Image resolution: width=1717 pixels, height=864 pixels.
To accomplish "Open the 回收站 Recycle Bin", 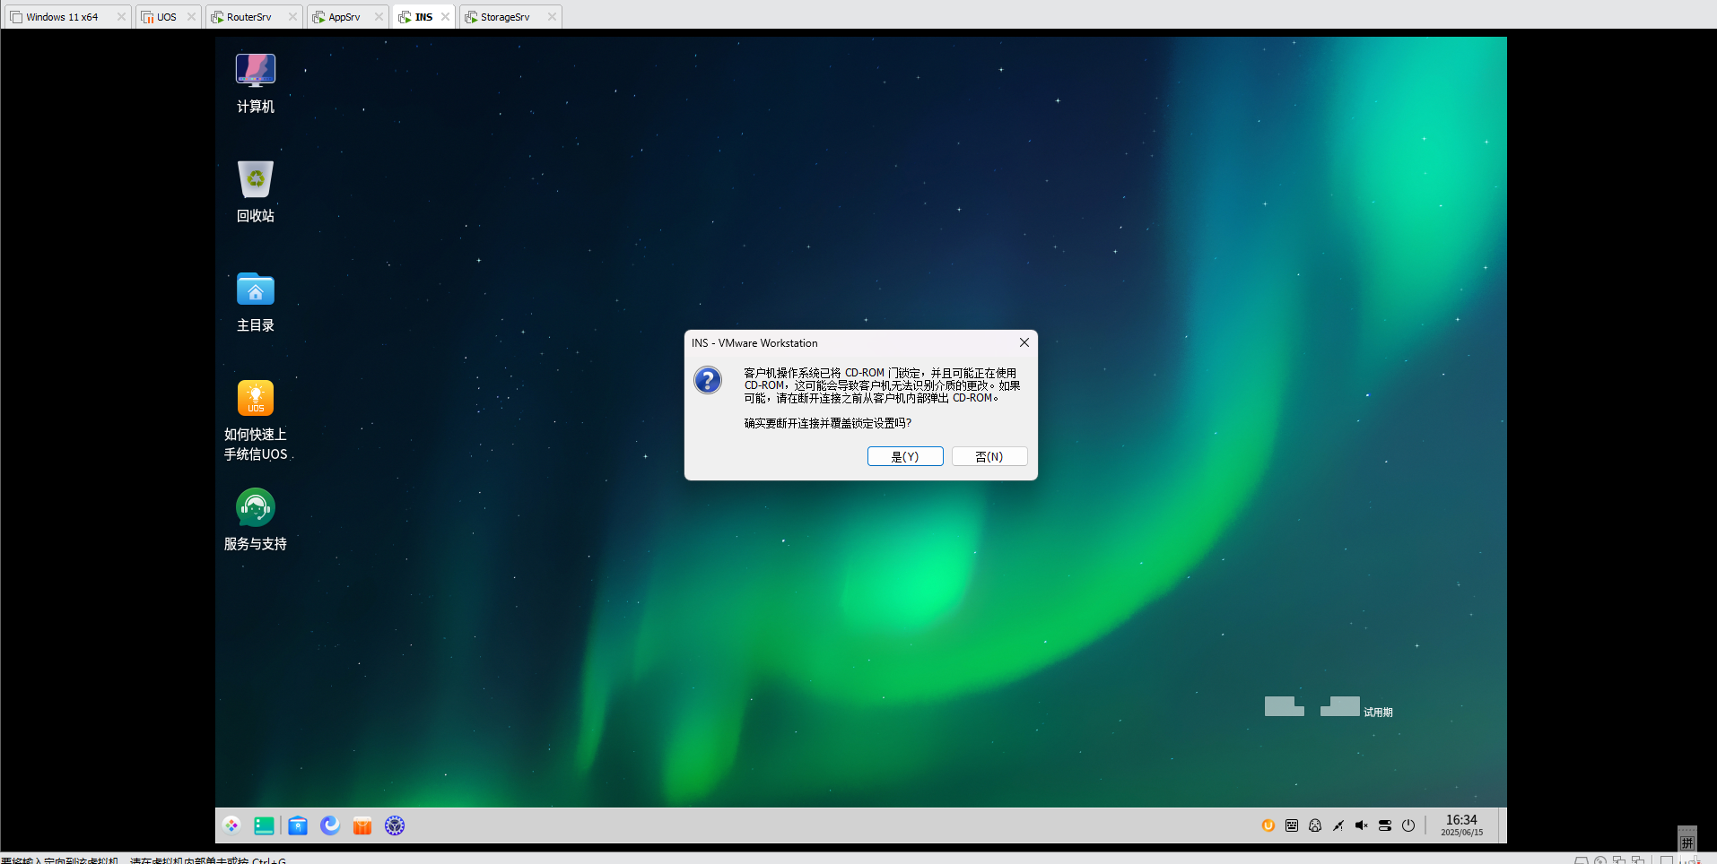I will (255, 189).
